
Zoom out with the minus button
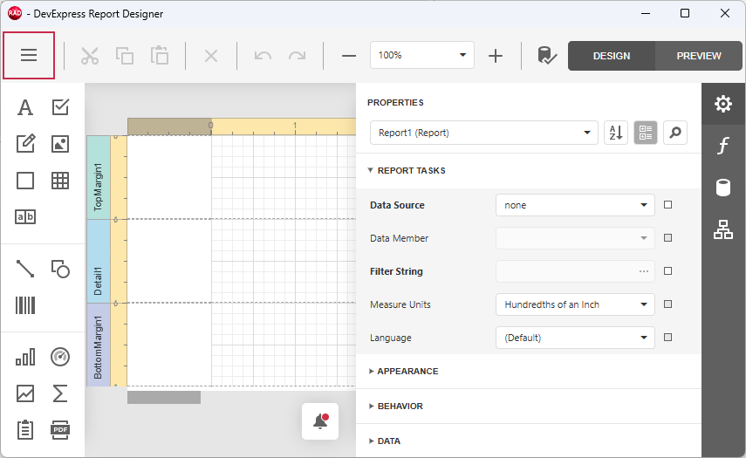tap(349, 56)
